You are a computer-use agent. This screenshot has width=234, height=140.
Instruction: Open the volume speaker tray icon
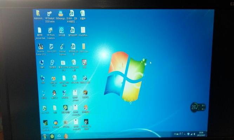194,134
